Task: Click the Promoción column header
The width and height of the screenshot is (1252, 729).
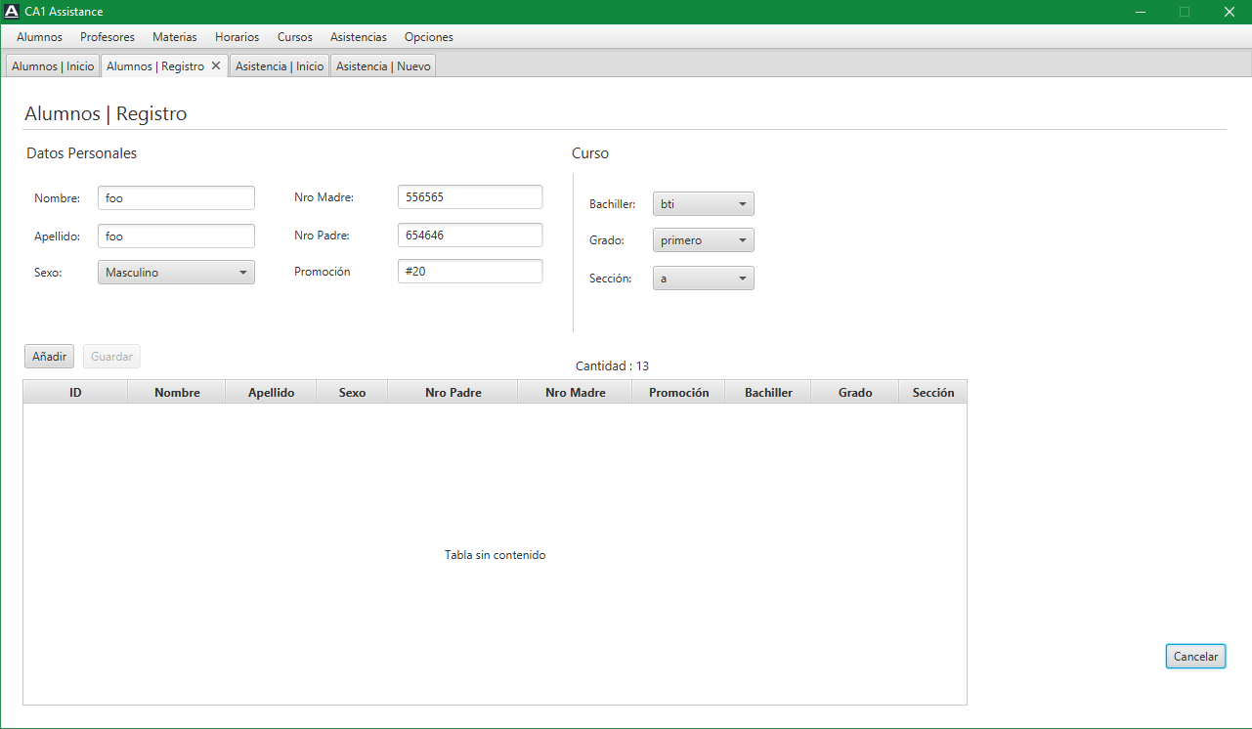Action: (x=678, y=392)
